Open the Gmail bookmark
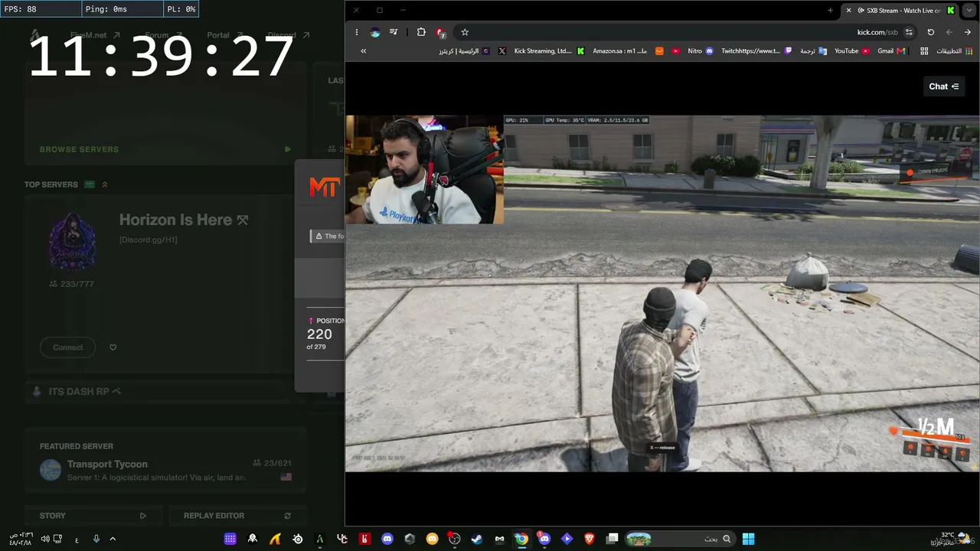This screenshot has width=980, height=551. pos(891,51)
